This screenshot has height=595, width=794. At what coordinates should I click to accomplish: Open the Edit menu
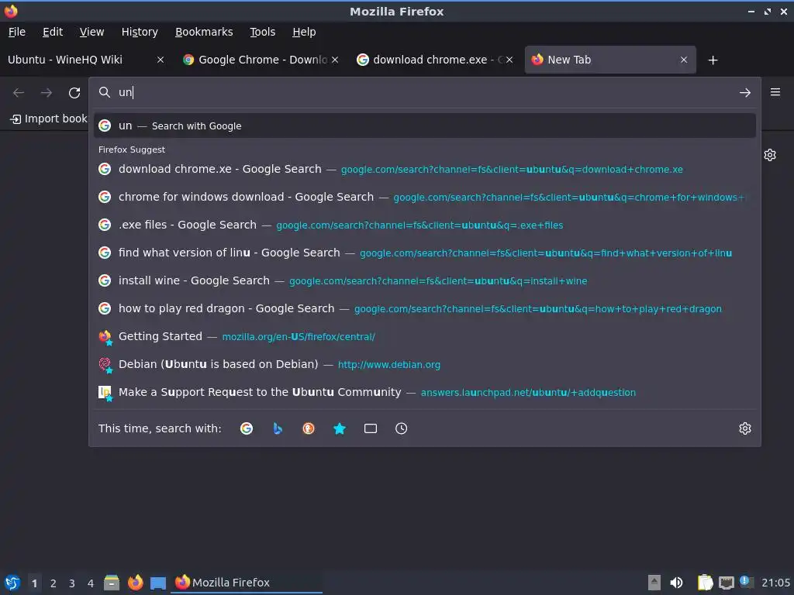pyautogui.click(x=53, y=32)
